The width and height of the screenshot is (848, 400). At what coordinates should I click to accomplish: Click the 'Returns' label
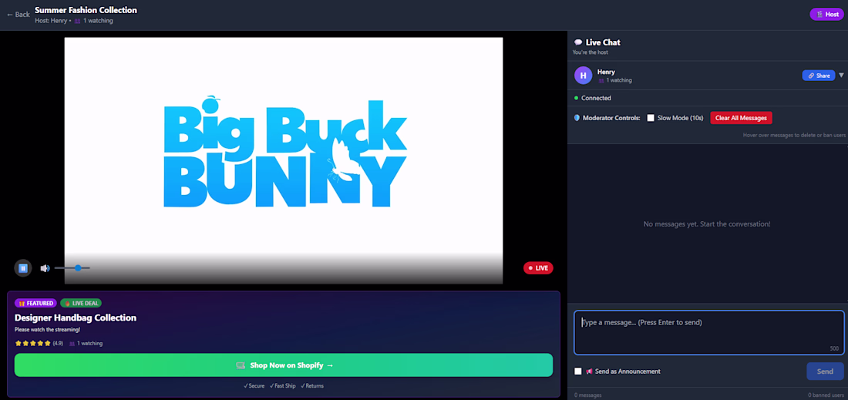pyautogui.click(x=312, y=386)
